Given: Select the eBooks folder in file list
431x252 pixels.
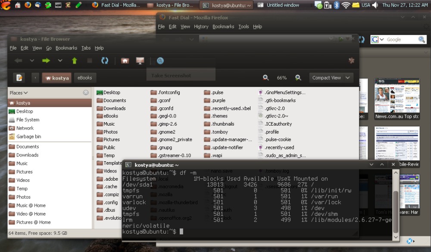Looking at the screenshot, I should 107,116.
